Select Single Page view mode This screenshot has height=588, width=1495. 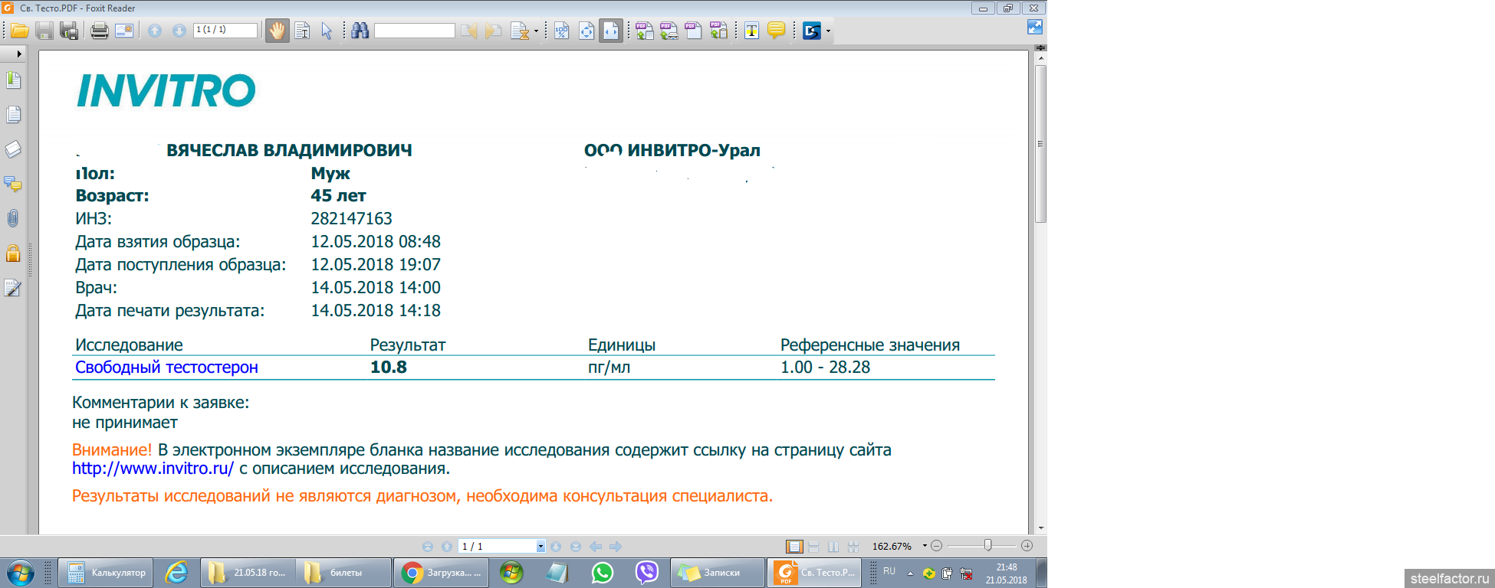pos(794,547)
